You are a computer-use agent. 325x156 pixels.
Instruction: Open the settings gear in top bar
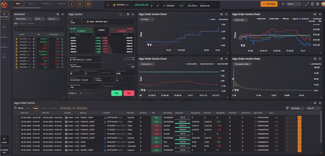[x=318, y=4]
